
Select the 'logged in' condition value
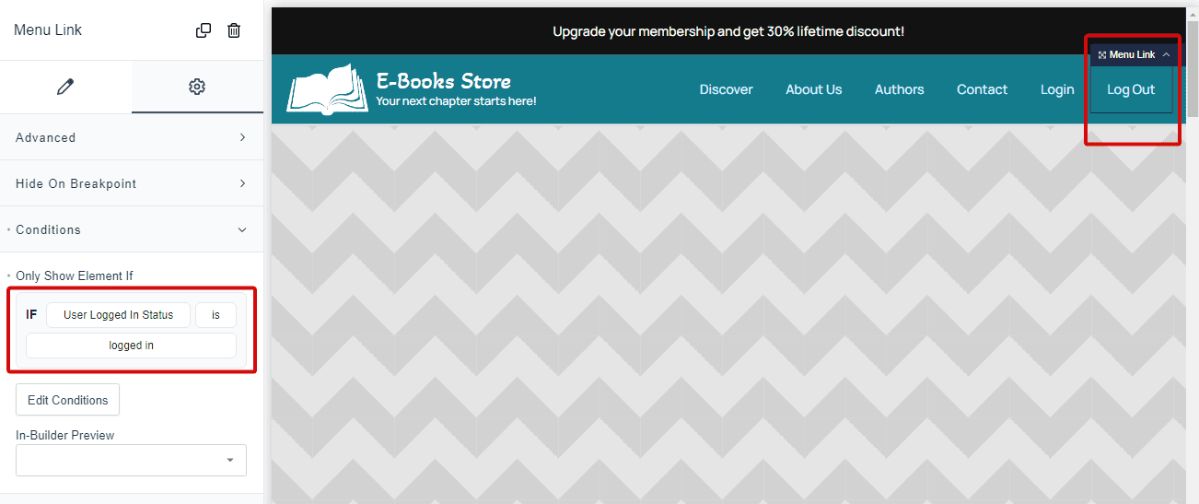131,346
